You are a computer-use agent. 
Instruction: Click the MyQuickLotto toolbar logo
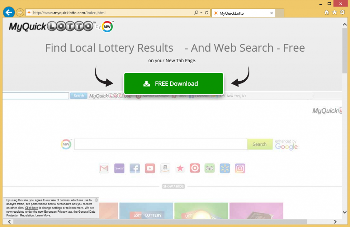click(110, 96)
